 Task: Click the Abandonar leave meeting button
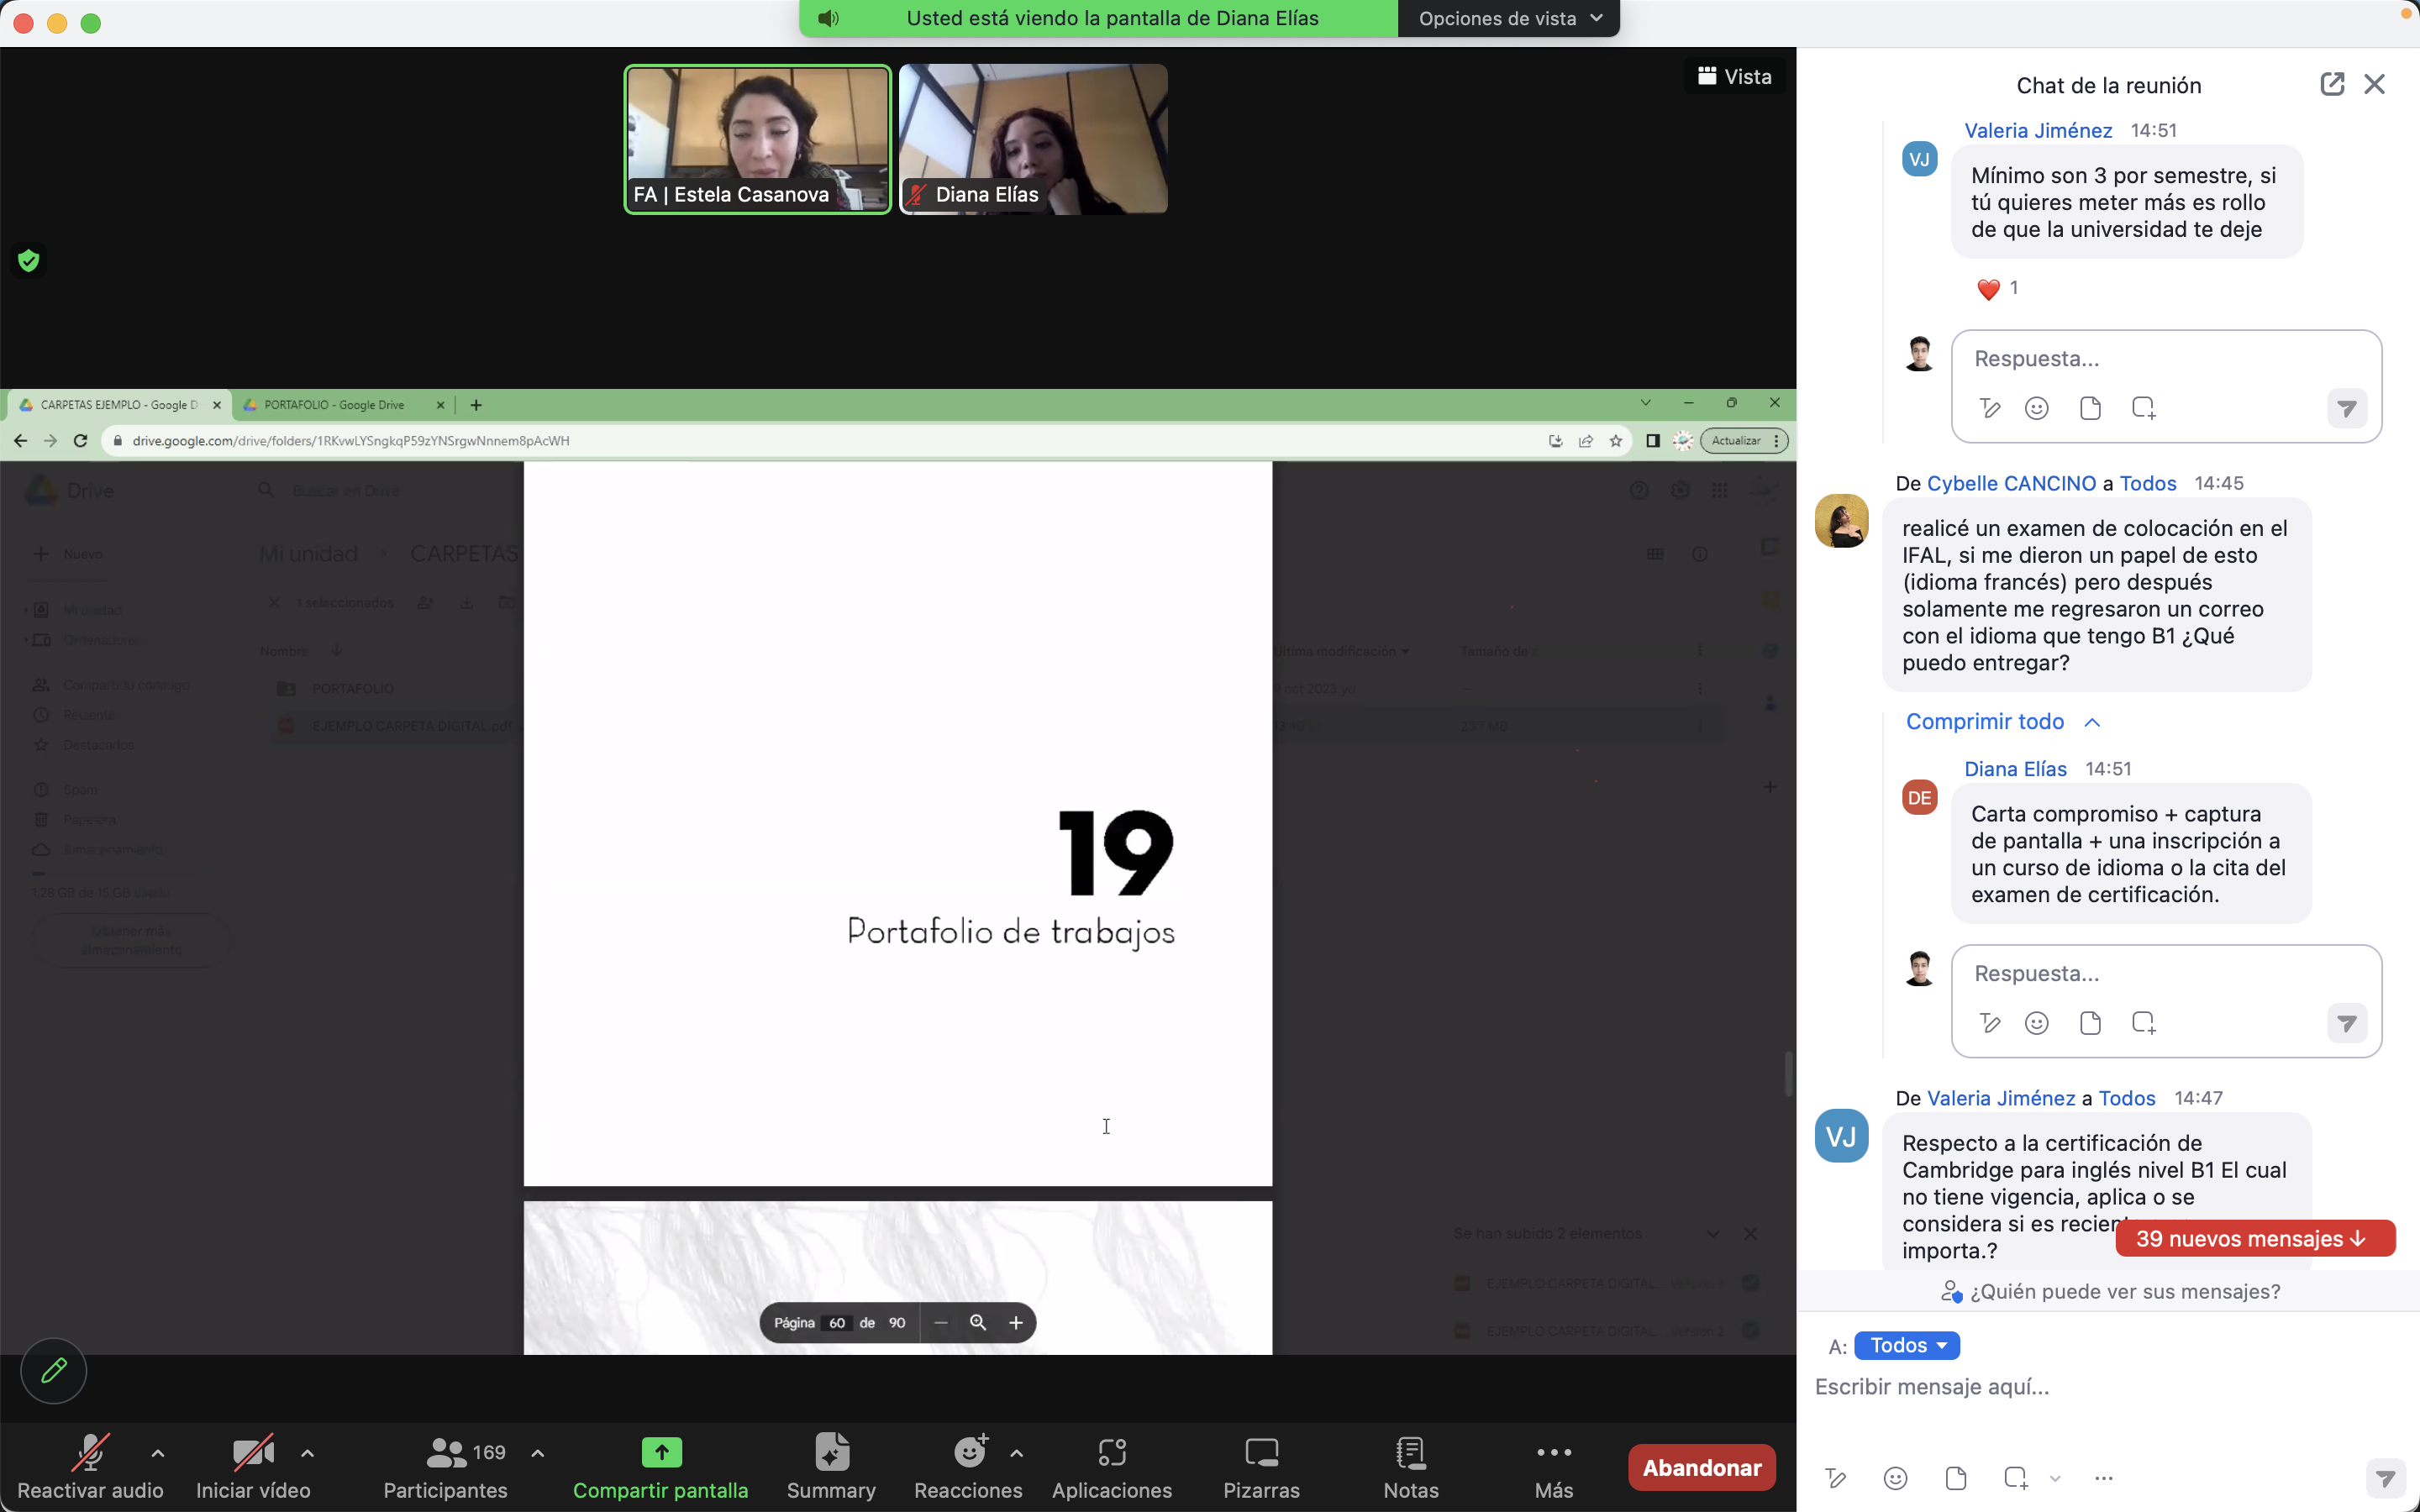coord(1701,1467)
